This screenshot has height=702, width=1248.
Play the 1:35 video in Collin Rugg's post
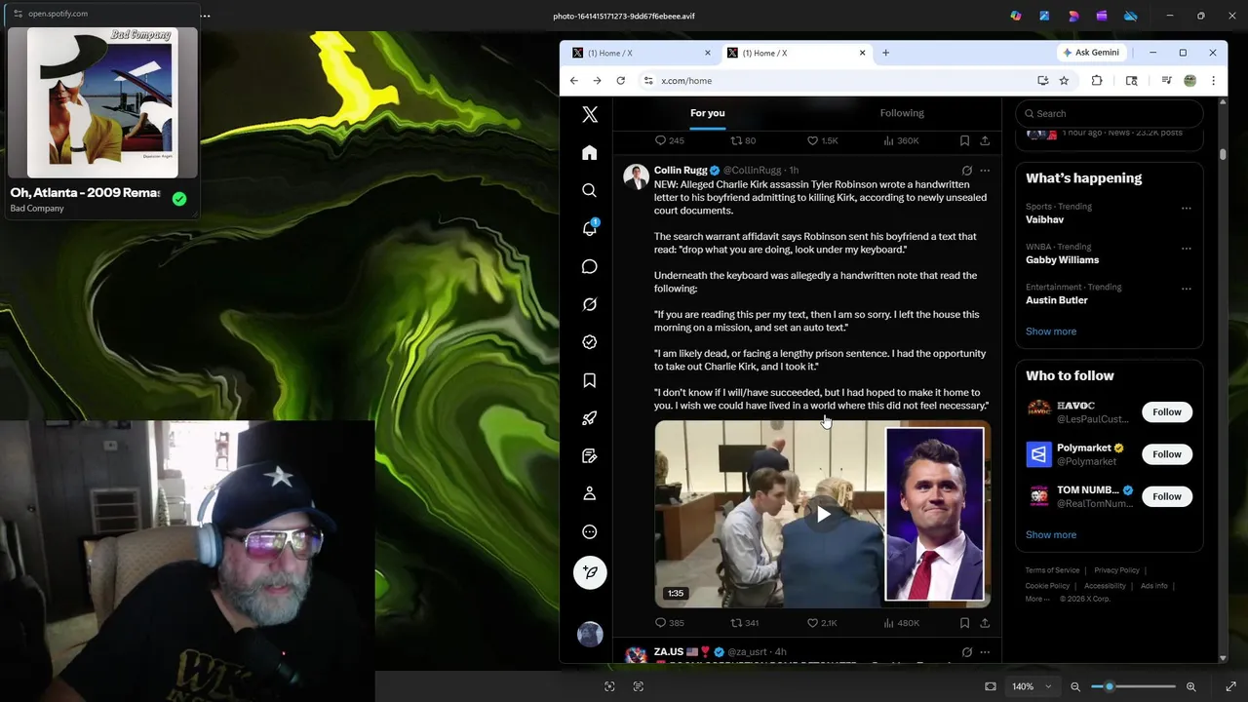click(x=823, y=514)
